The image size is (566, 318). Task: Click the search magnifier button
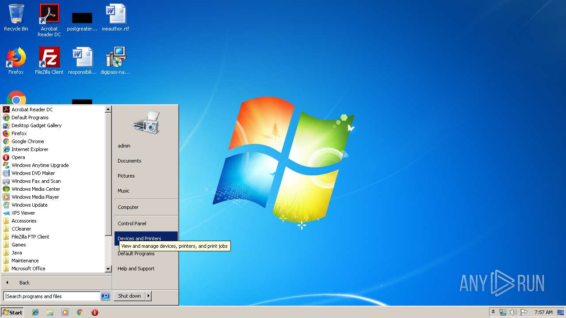105,296
